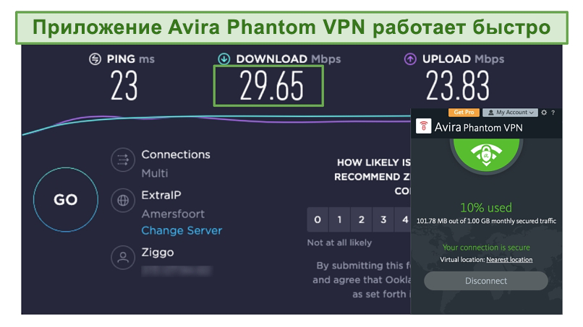The width and height of the screenshot is (583, 327).
Task: Open Avira settings gear icon
Action: 544,113
